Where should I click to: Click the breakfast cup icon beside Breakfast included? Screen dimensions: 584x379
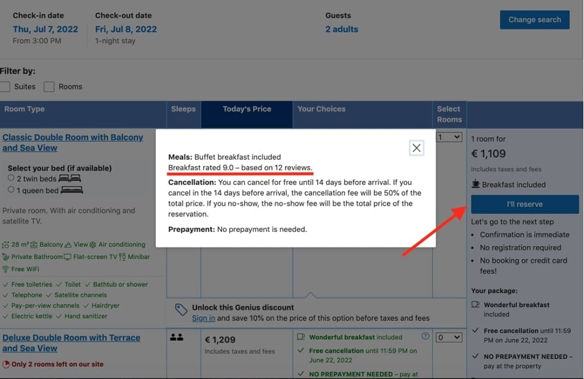(476, 184)
